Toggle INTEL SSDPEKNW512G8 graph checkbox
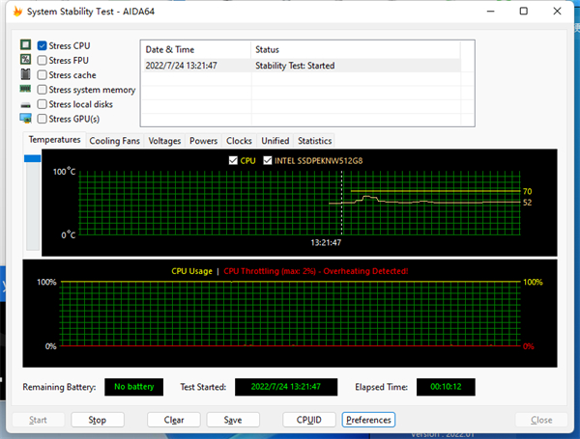580x439 pixels. tap(268, 160)
